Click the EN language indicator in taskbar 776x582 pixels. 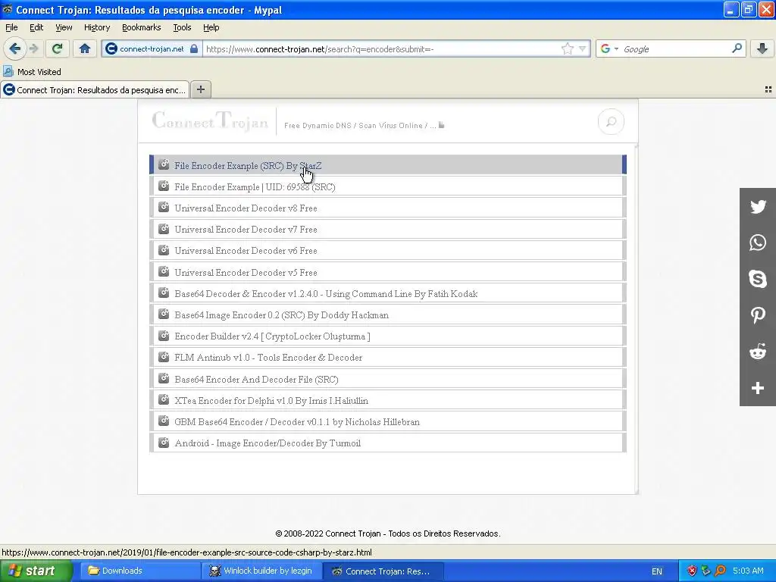tap(657, 571)
